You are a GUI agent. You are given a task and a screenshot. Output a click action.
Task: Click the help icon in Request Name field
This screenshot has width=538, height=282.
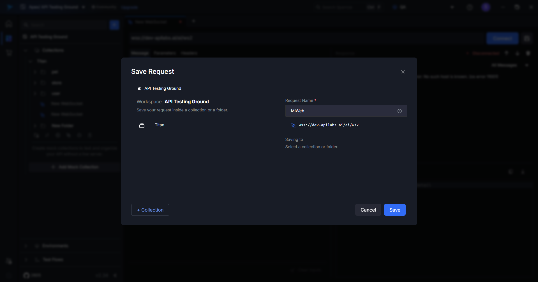point(400,111)
